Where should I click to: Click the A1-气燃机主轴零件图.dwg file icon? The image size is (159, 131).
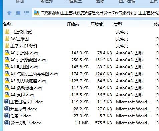[x=7, y=74]
